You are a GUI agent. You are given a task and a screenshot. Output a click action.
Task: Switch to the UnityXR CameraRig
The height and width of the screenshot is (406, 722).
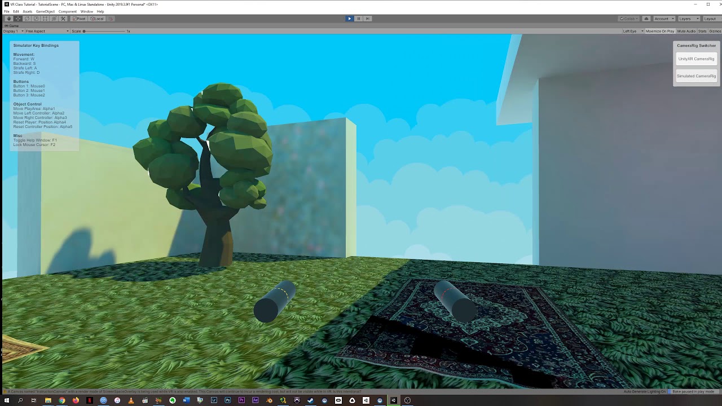pos(696,59)
